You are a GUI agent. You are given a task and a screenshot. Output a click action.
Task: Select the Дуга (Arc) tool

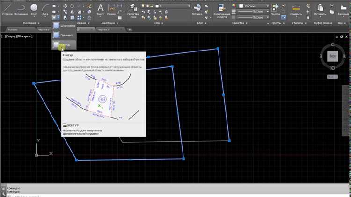45,10
